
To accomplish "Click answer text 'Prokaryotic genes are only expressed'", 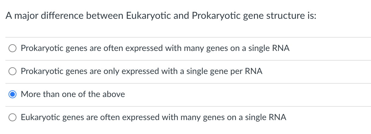I will [x=141, y=72].
